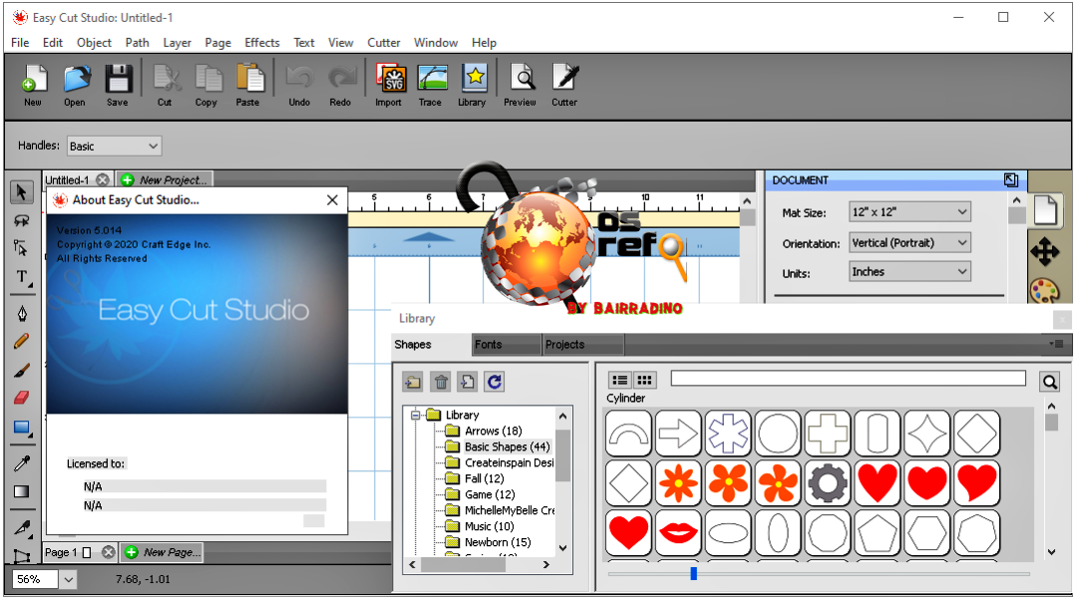
Task: Select Fall (12) library folder
Action: click(485, 478)
